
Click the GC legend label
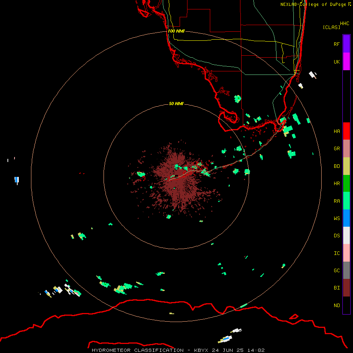pos(337,271)
